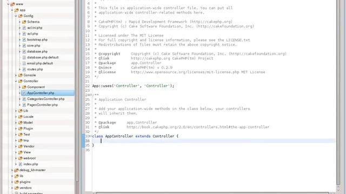Image resolution: width=346 pixels, height=194 pixels.
Task: Select the vendors folder in tree
Action: point(25,188)
